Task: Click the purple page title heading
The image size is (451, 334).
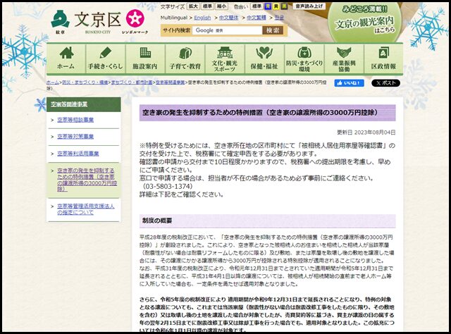Action: [268, 113]
